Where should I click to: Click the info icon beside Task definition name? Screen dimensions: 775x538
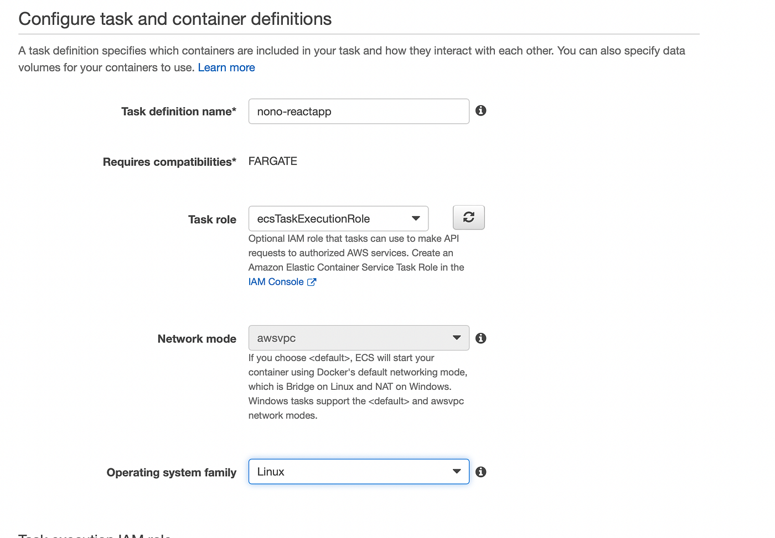481,111
